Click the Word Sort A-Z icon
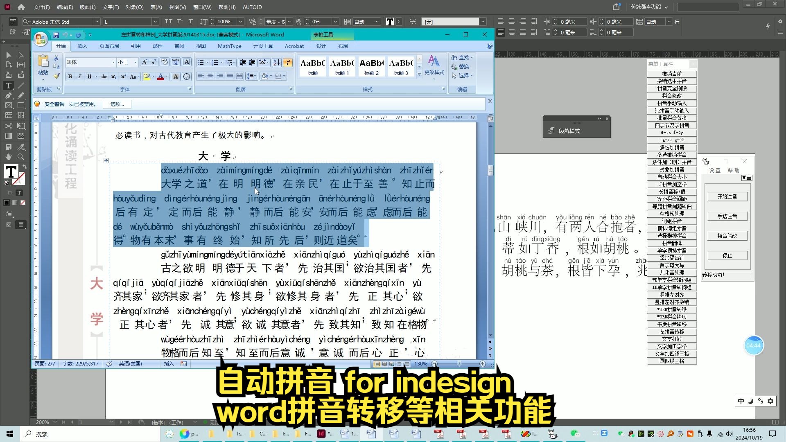786x442 pixels. coord(277,62)
